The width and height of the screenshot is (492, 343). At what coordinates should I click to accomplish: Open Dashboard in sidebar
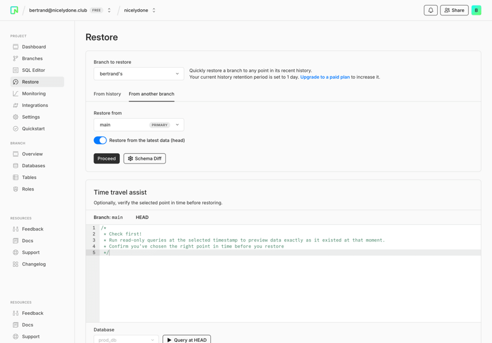pos(37,47)
